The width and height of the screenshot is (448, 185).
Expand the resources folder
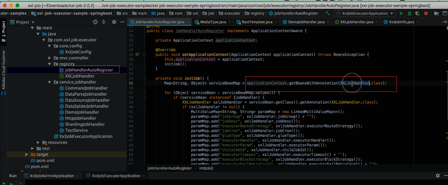point(38,142)
